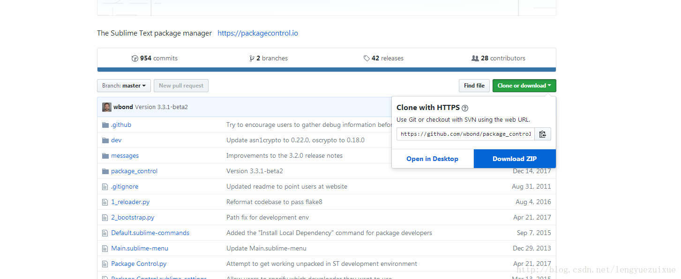The height and width of the screenshot is (279, 681).
Task: Click the messages folder icon
Action: pyautogui.click(x=105, y=156)
